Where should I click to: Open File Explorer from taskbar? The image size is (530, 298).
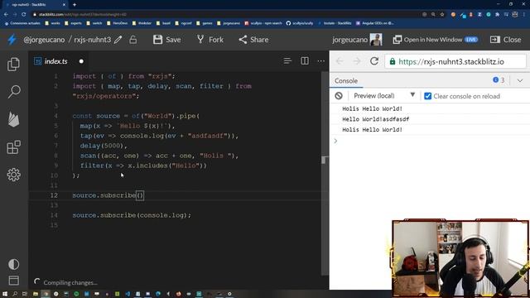point(35,294)
